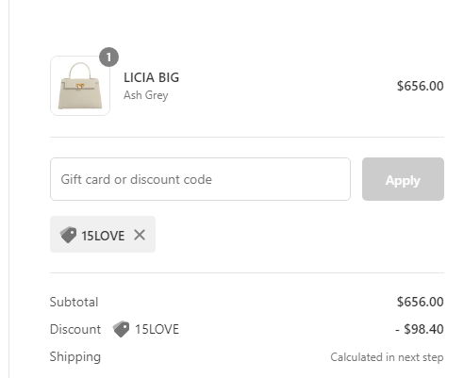Viewport: 464px width, 378px height.
Task: Open the LICIA BIG handbag thumbnail
Action: tap(80, 86)
